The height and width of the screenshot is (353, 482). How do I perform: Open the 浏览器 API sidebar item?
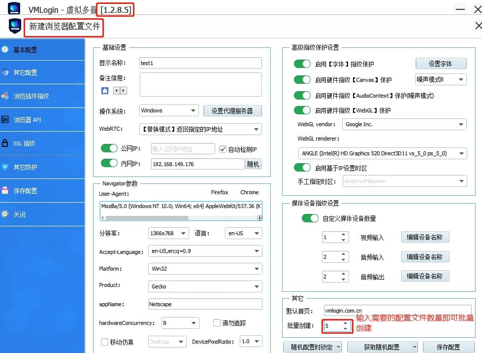[x=5, y=120]
